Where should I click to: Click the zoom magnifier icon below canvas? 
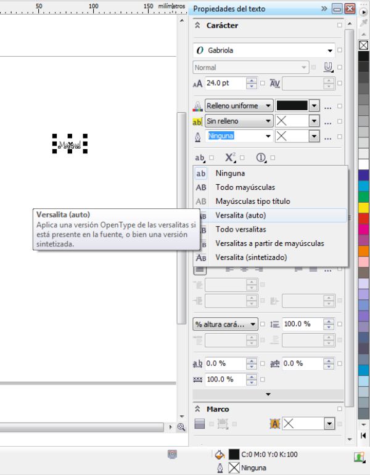click(x=181, y=426)
